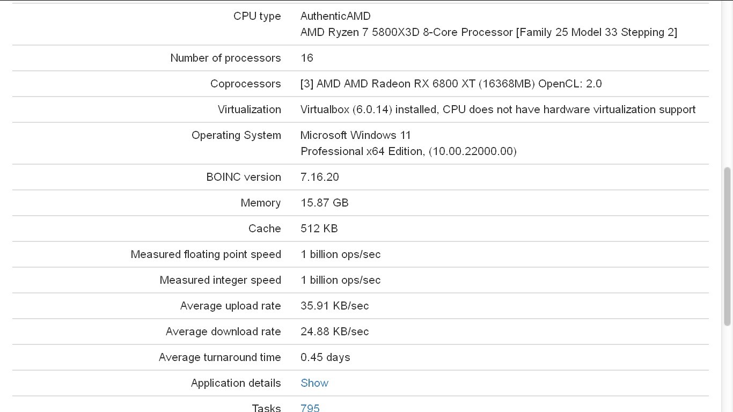The height and width of the screenshot is (412, 733).
Task: Click the CPU type label
Action: click(x=256, y=16)
